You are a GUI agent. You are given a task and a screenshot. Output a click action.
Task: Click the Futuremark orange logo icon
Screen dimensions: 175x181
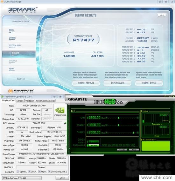point(10,91)
